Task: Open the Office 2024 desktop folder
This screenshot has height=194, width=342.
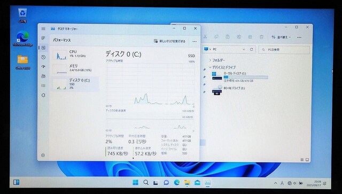Action: [x=22, y=62]
